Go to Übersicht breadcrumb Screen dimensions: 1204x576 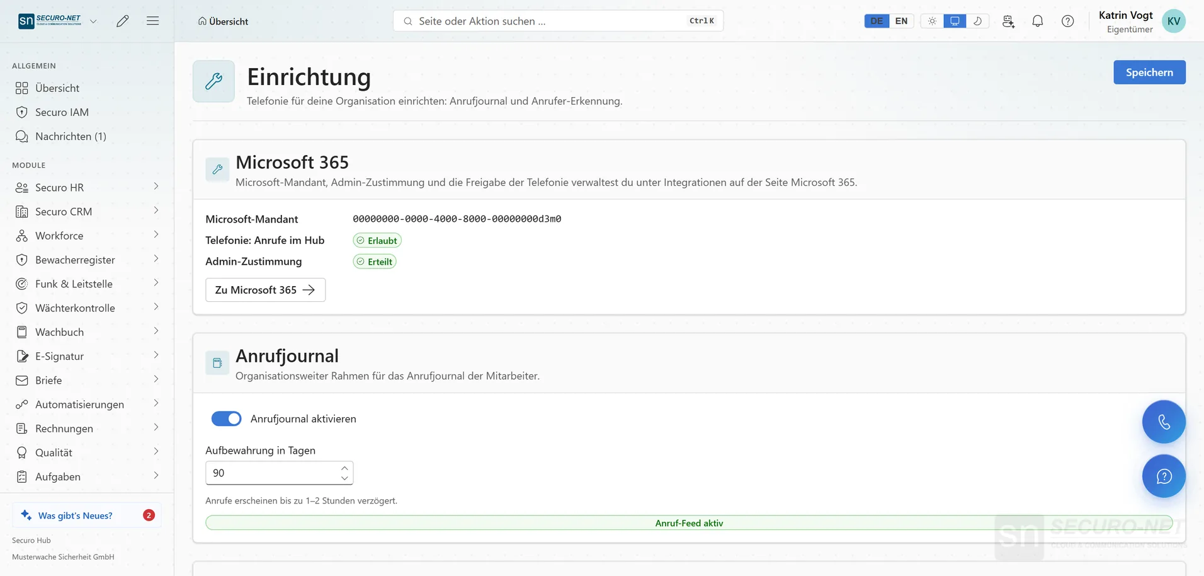pos(223,21)
